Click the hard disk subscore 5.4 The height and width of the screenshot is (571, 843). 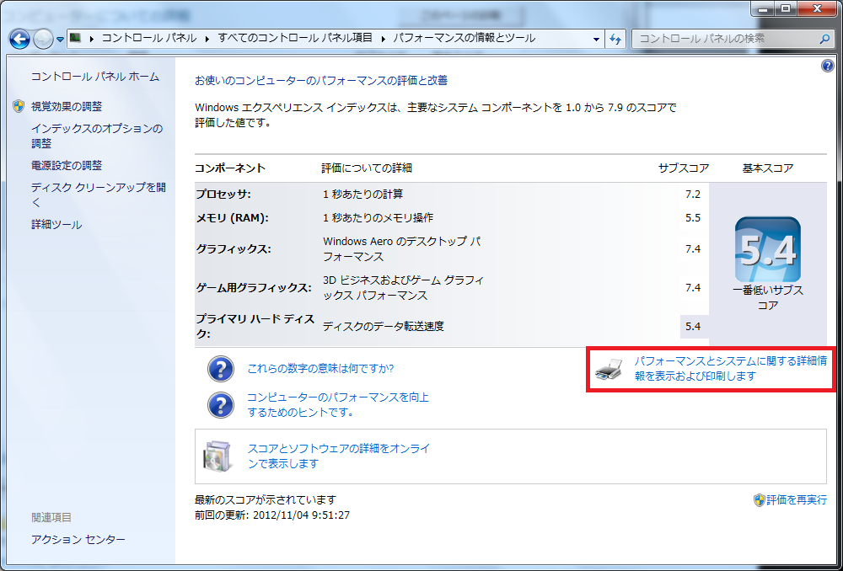tap(693, 327)
